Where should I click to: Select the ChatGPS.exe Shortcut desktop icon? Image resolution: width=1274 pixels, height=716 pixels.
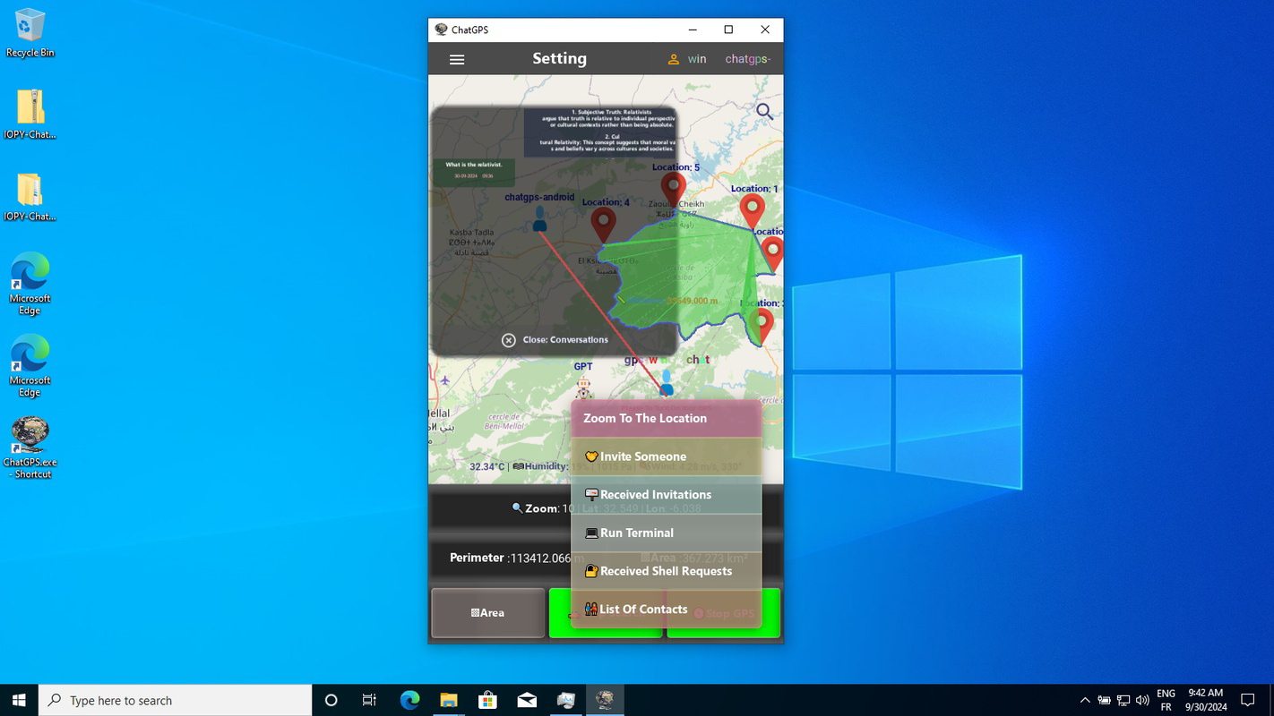tap(30, 447)
